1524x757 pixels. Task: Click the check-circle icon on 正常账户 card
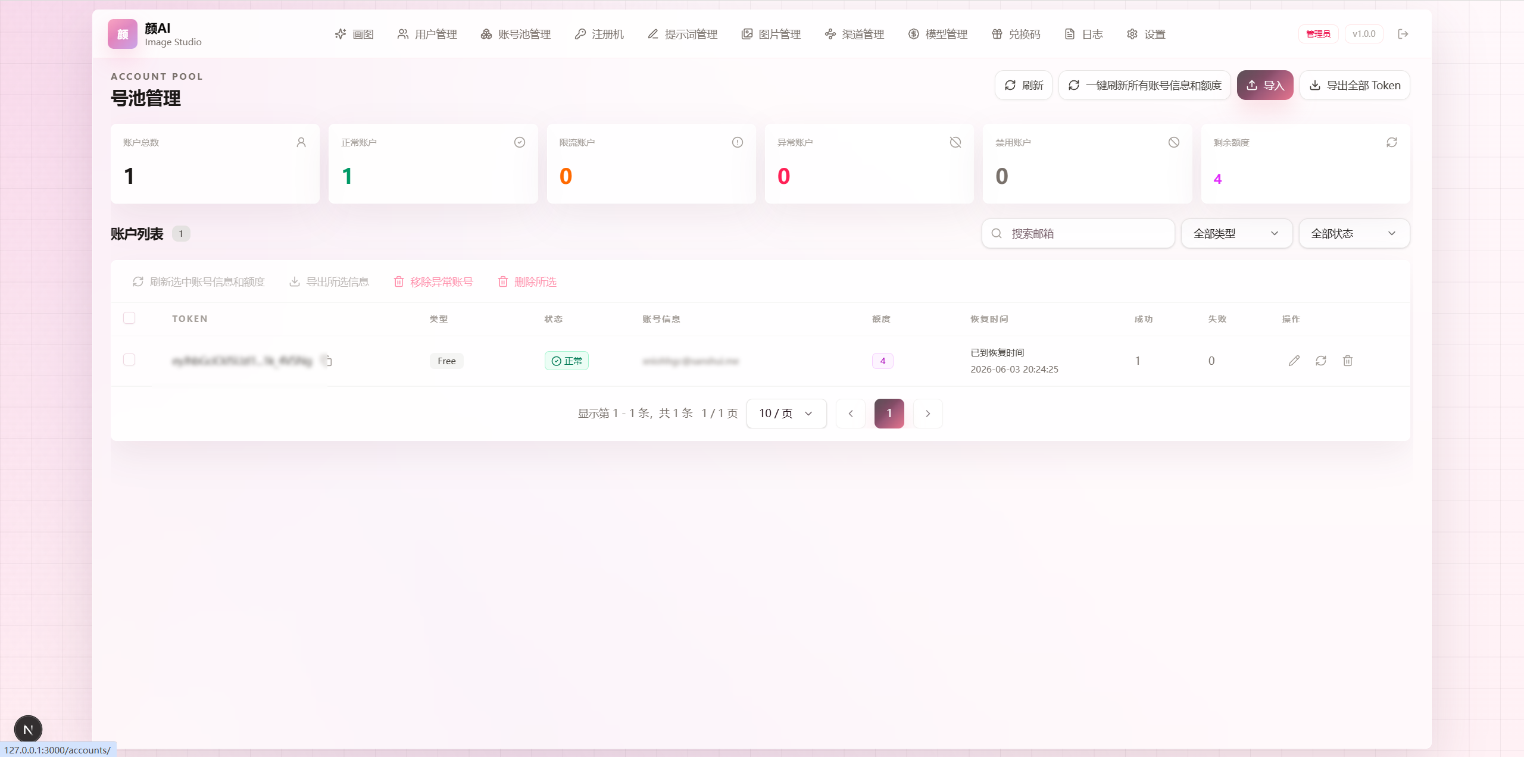click(x=520, y=142)
